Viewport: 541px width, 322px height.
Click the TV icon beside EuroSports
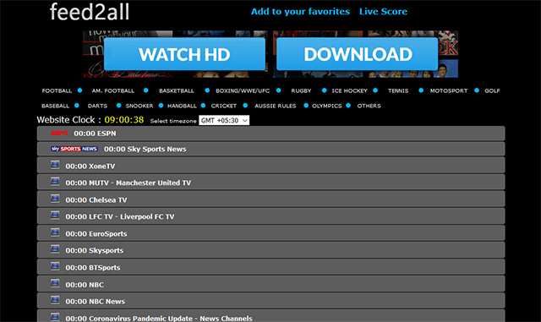pyautogui.click(x=55, y=232)
